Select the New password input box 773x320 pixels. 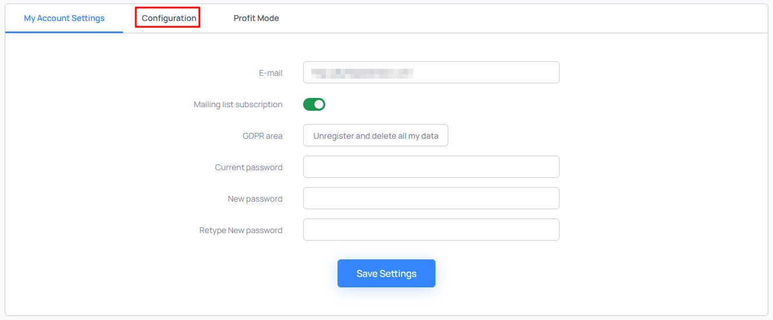[431, 198]
